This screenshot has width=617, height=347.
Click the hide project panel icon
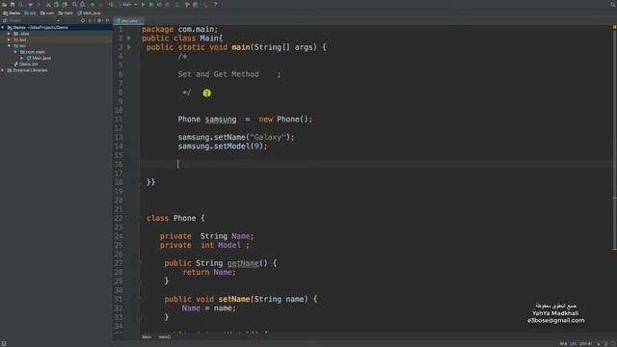click(x=108, y=20)
